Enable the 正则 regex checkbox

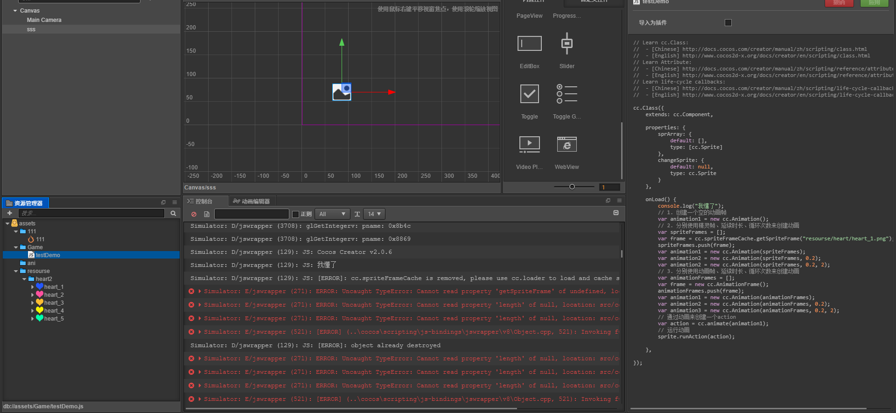(295, 214)
